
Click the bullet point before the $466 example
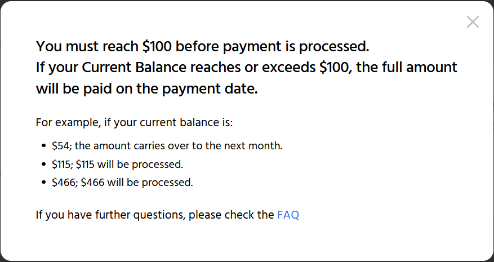[x=43, y=183]
